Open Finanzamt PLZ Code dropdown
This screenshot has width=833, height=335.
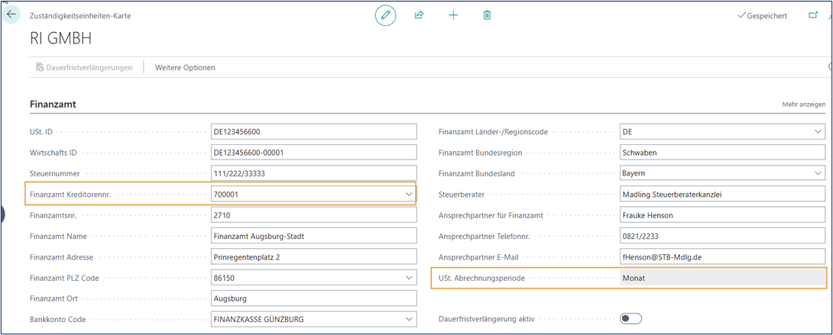(408, 278)
